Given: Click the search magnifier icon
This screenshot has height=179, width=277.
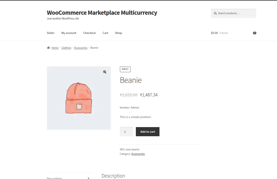Looking at the screenshot, I should (215, 13).
